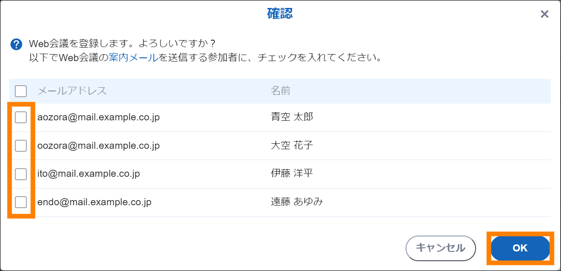The height and width of the screenshot is (271, 561).
Task: Click the oozora@mail.example.co.jp email text
Action: point(98,146)
